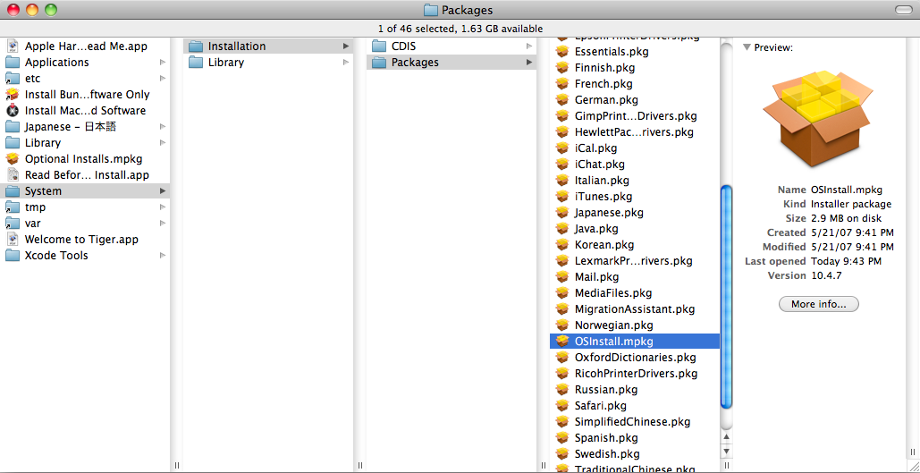The width and height of the screenshot is (920, 473).
Task: Select Norwegian.pkg in the list
Action: pyautogui.click(x=635, y=325)
